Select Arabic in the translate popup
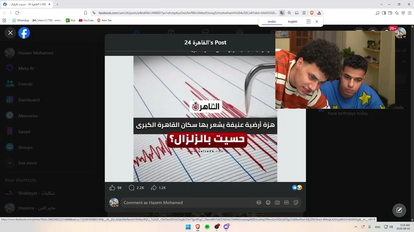This screenshot has width=414, height=232. coord(272,22)
